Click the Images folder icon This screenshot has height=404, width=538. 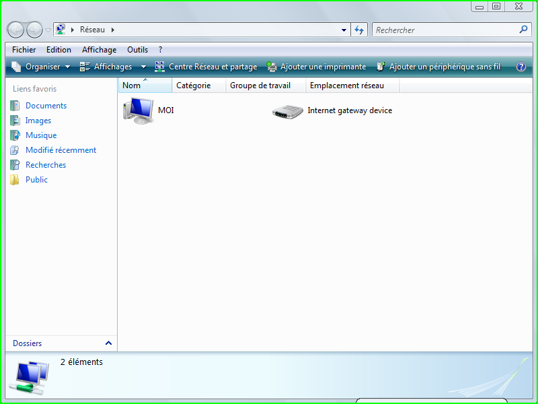pyautogui.click(x=15, y=121)
